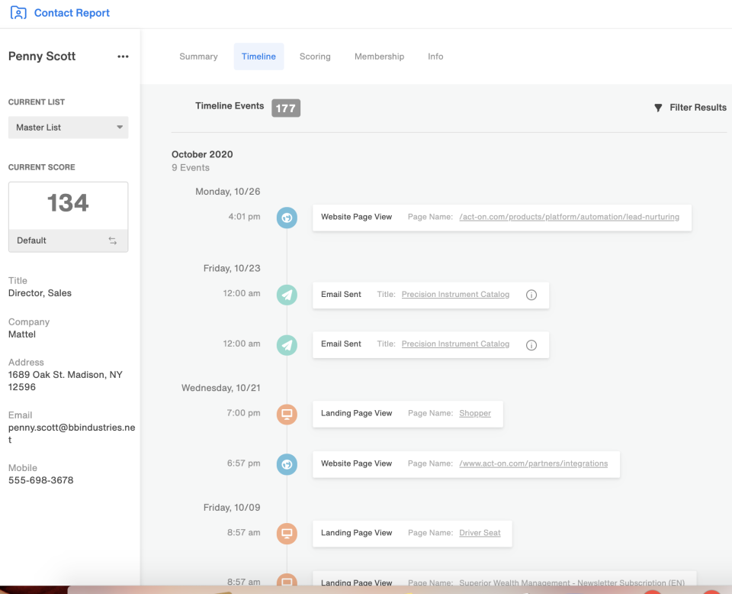The width and height of the screenshot is (732, 594).
Task: Switch to the Summary tab
Action: (198, 56)
